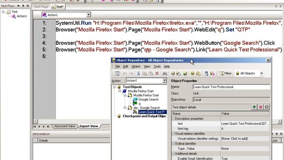Click line 2 of the script in editor
284x160 pixels.
point(153,30)
